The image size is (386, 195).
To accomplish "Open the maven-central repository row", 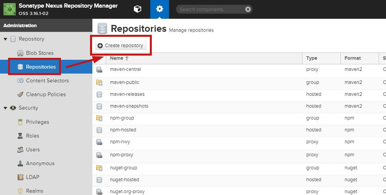I will tap(239, 70).
